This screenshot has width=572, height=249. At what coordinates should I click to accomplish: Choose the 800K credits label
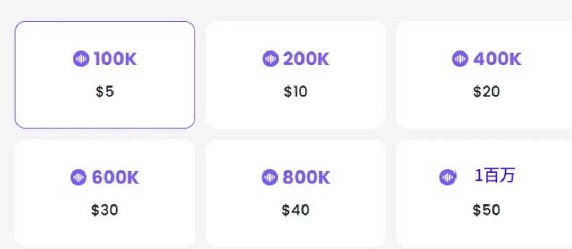tap(306, 177)
